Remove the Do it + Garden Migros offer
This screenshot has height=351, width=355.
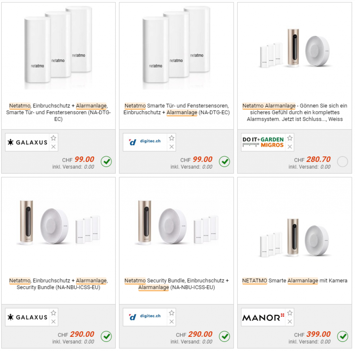(290, 147)
